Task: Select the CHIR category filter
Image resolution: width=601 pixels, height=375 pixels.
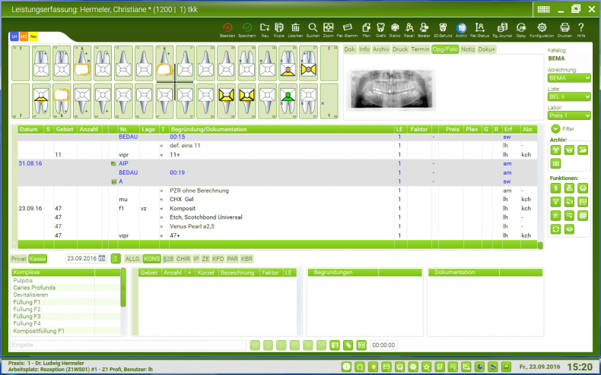Action: [x=183, y=259]
